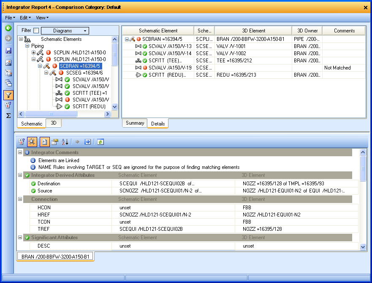
Task: Click the Sche... column header
Action: [204, 31]
